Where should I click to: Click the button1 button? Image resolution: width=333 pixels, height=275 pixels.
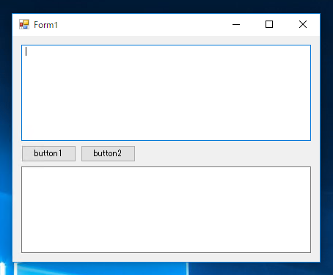tap(48, 153)
